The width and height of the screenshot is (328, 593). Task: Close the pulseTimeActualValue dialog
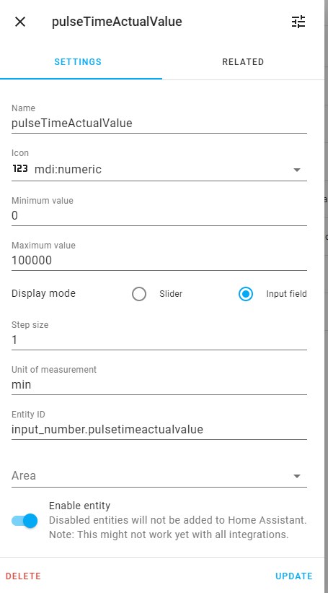(20, 22)
